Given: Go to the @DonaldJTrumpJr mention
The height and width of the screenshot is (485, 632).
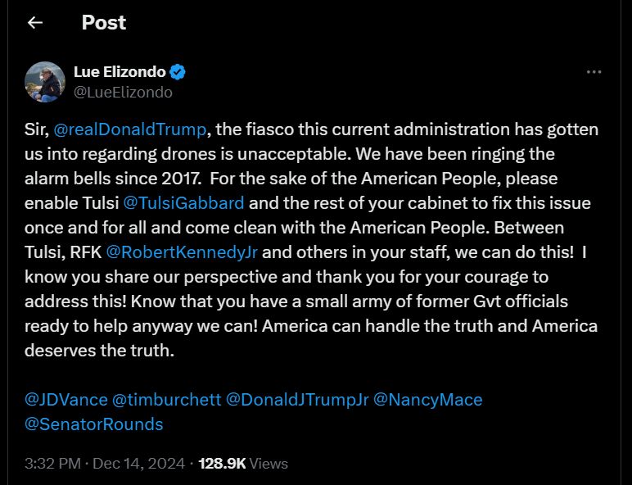Looking at the screenshot, I should (x=296, y=400).
